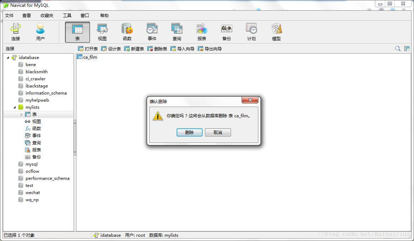Click Delete Table (删除表) in the object toolbar
Image resolution: width=414 pixels, height=241 pixels.
click(x=157, y=49)
